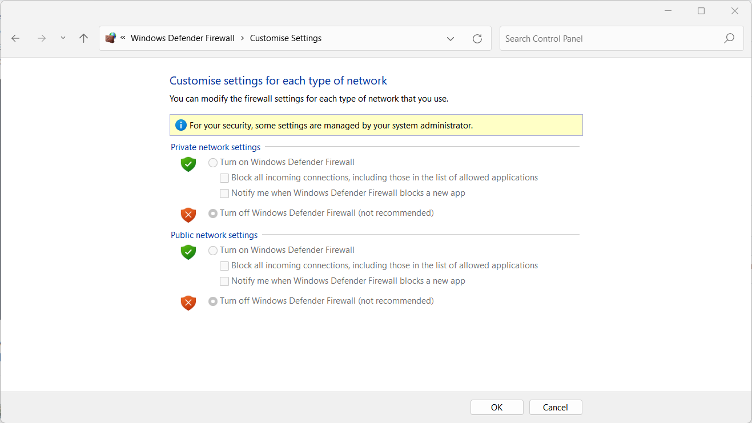Viewport: 752px width, 423px height.
Task: Select Customise Settings in the breadcrumb path
Action: coord(285,38)
